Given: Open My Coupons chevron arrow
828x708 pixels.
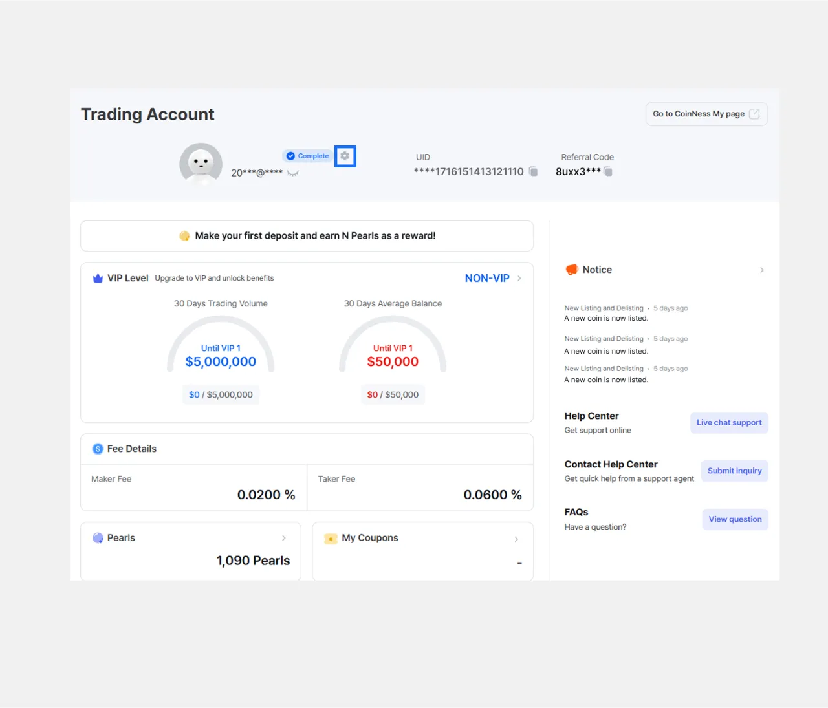Looking at the screenshot, I should pyautogui.click(x=516, y=539).
